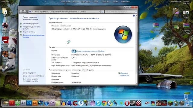Viewport: 193px width, 108px height.
Task: Open Диспетчер устройств link
Action: 30,23
